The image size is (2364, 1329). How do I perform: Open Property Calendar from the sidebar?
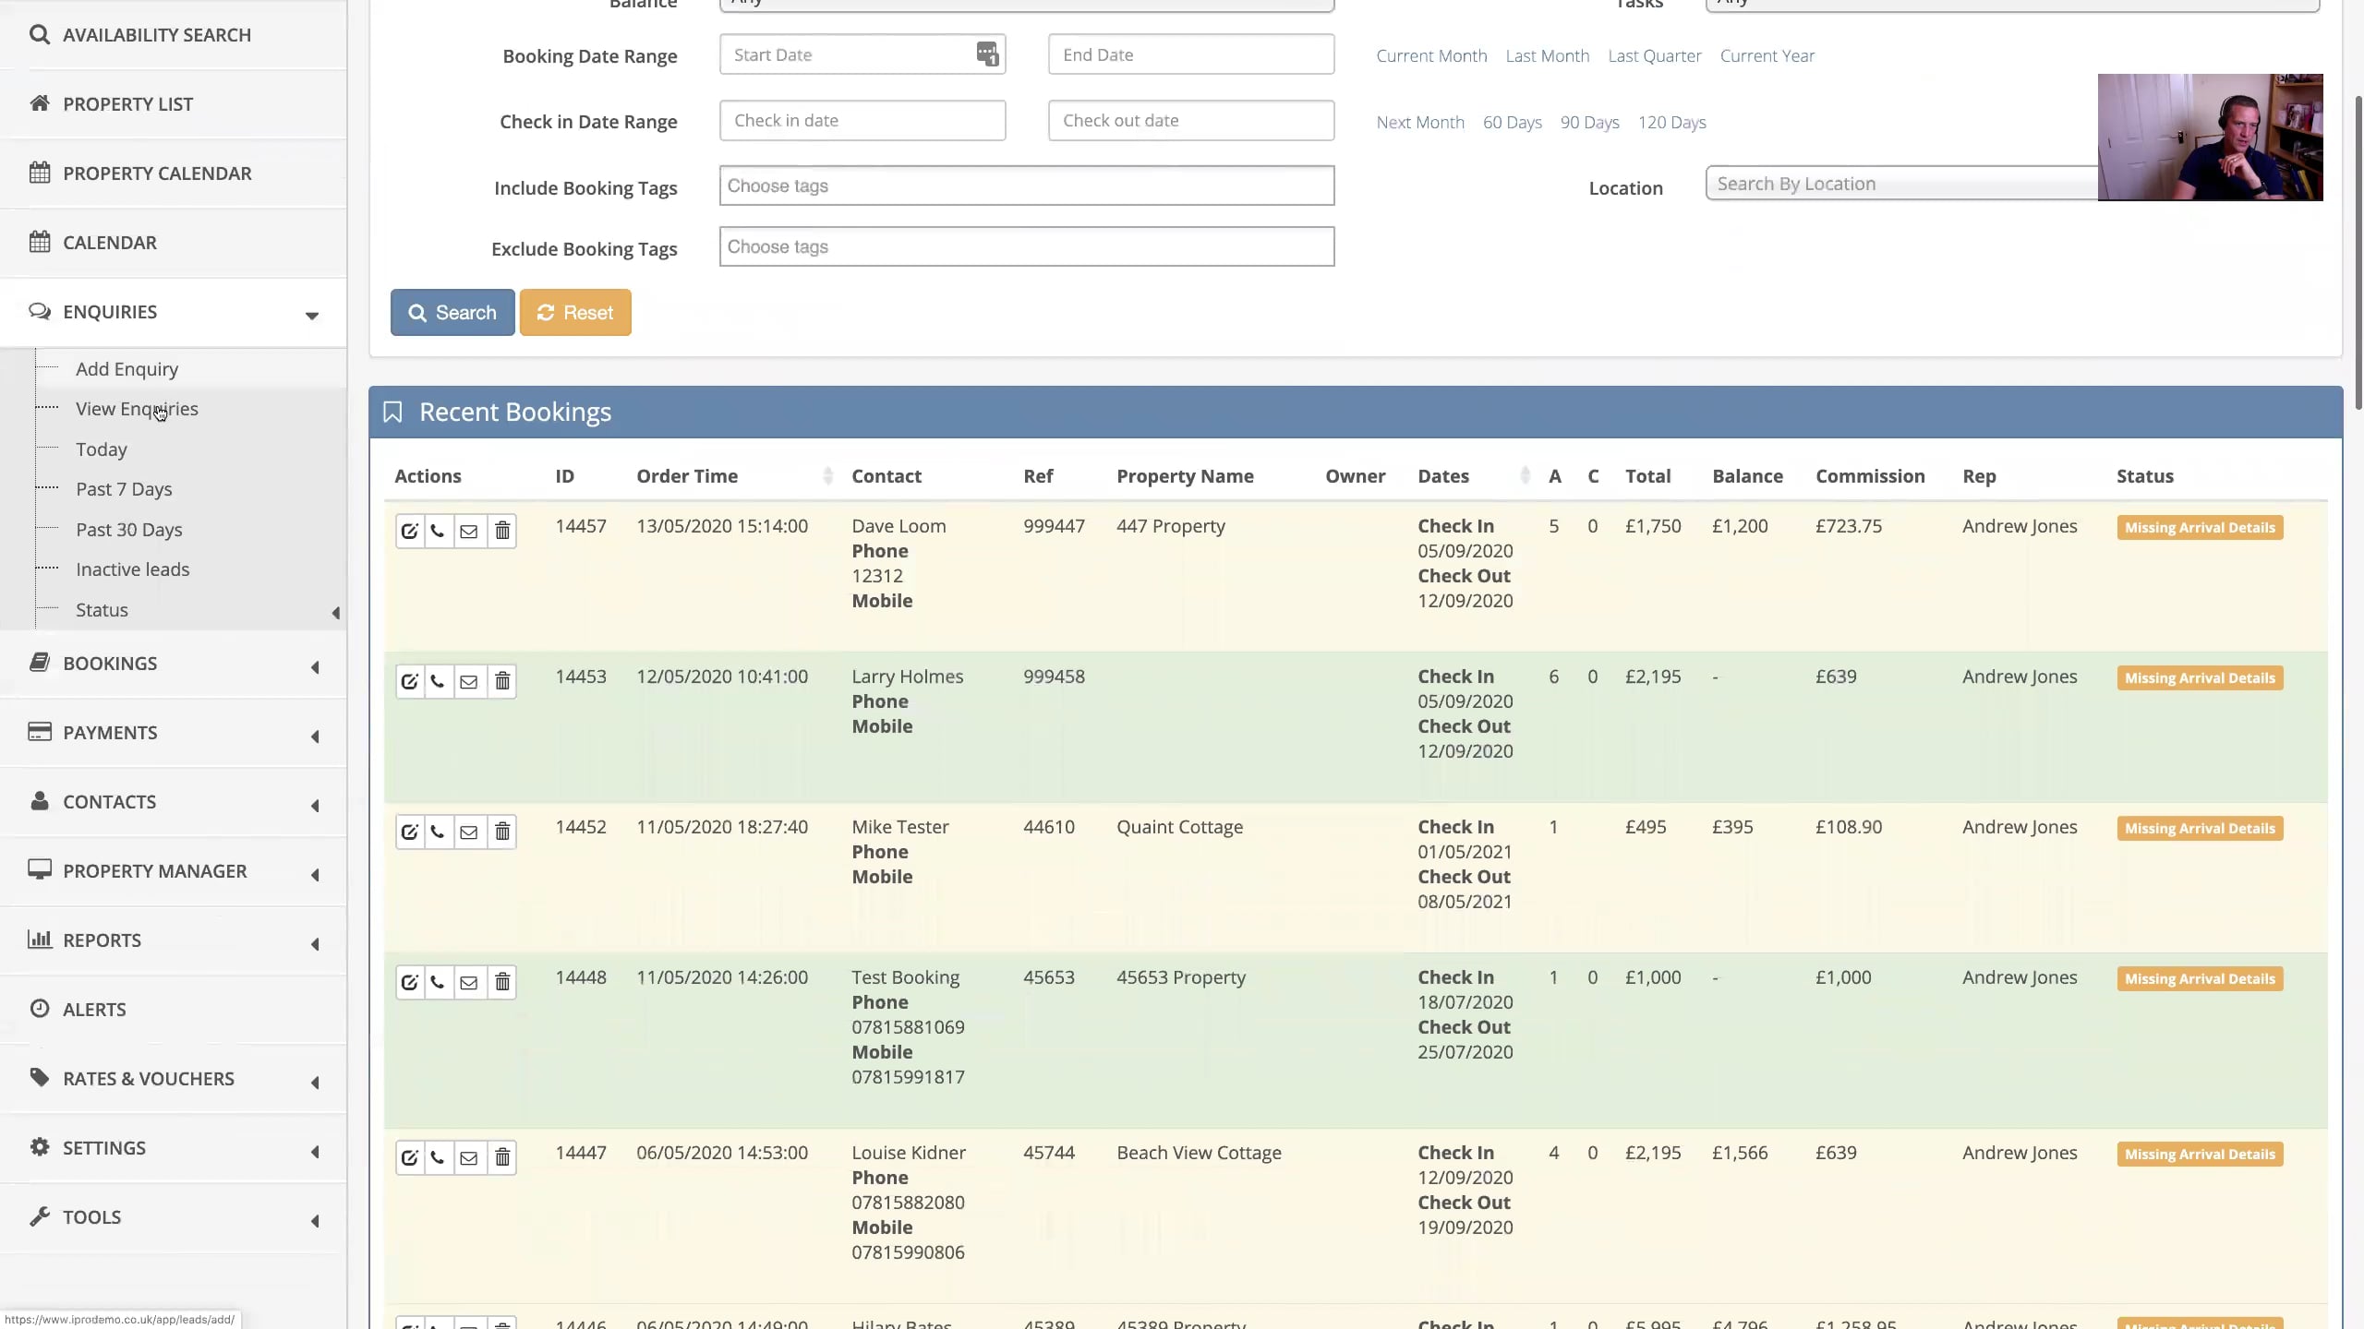point(158,173)
